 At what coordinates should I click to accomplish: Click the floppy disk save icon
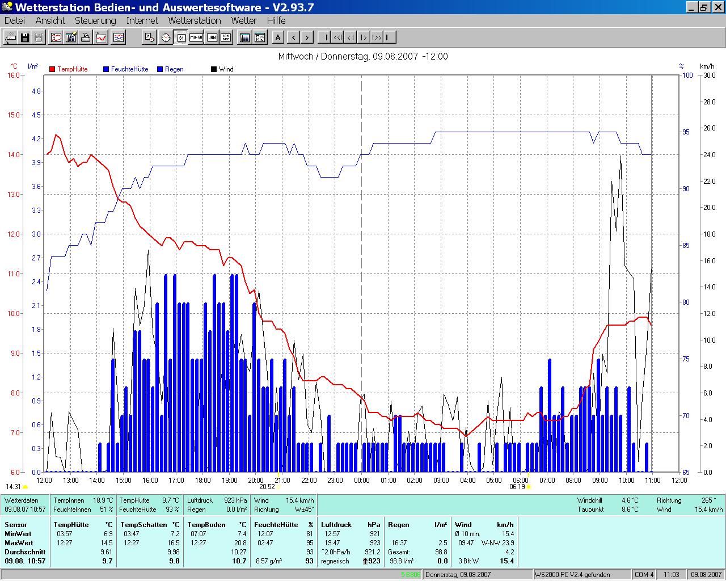tap(25, 38)
